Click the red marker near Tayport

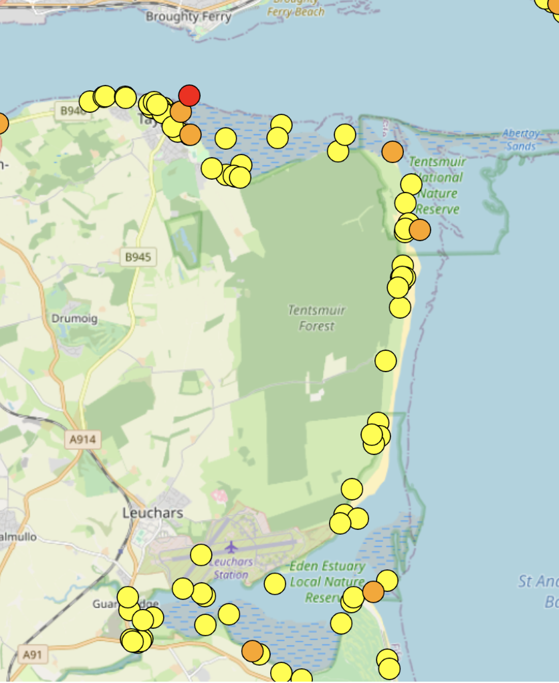(189, 96)
